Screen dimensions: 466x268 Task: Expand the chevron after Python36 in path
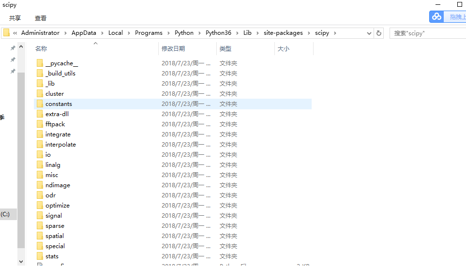tap(237, 33)
